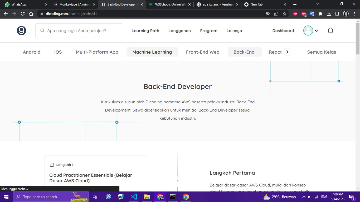
Task: Go back using the browser back arrow
Action: pos(6,14)
